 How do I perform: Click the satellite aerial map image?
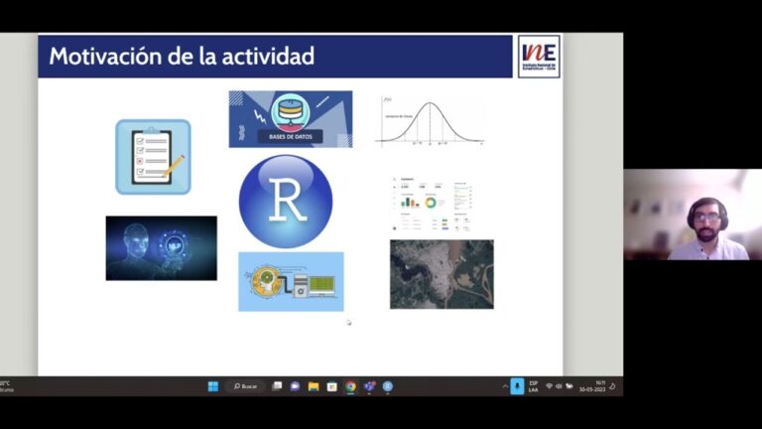tap(442, 274)
